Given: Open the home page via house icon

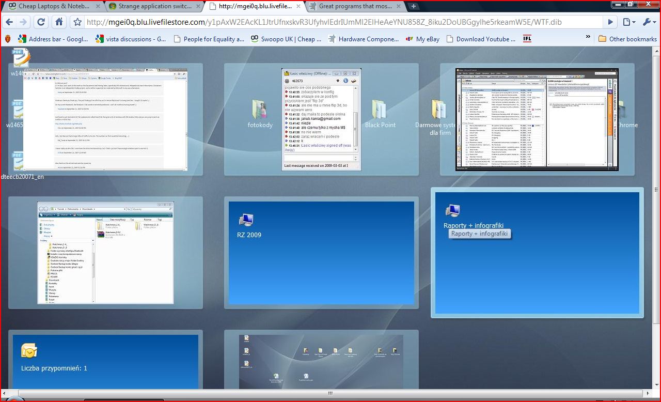Looking at the screenshot, I should pos(59,22).
